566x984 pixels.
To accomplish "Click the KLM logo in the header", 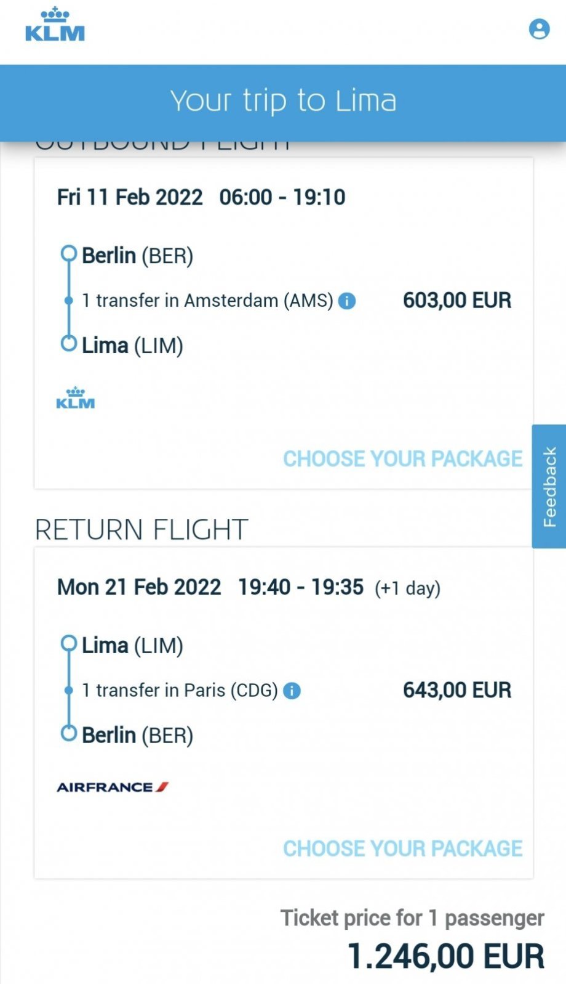I will click(55, 26).
